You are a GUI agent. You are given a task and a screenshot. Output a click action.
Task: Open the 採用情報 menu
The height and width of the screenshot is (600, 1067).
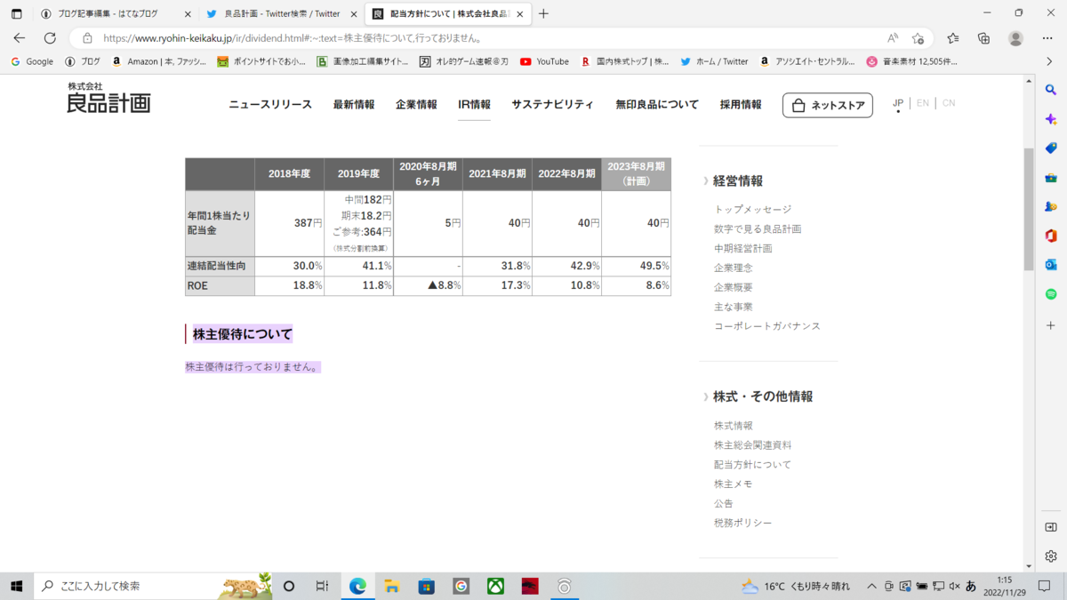click(741, 105)
